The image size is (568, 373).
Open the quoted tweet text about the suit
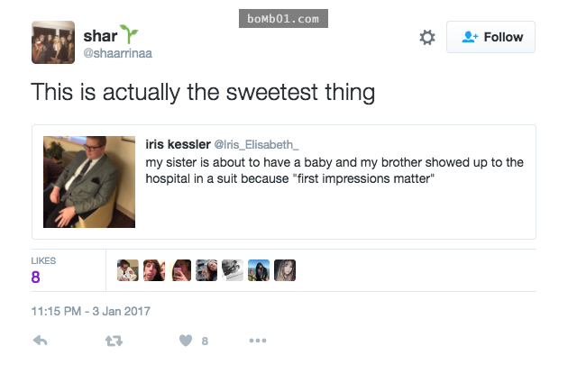click(x=334, y=169)
